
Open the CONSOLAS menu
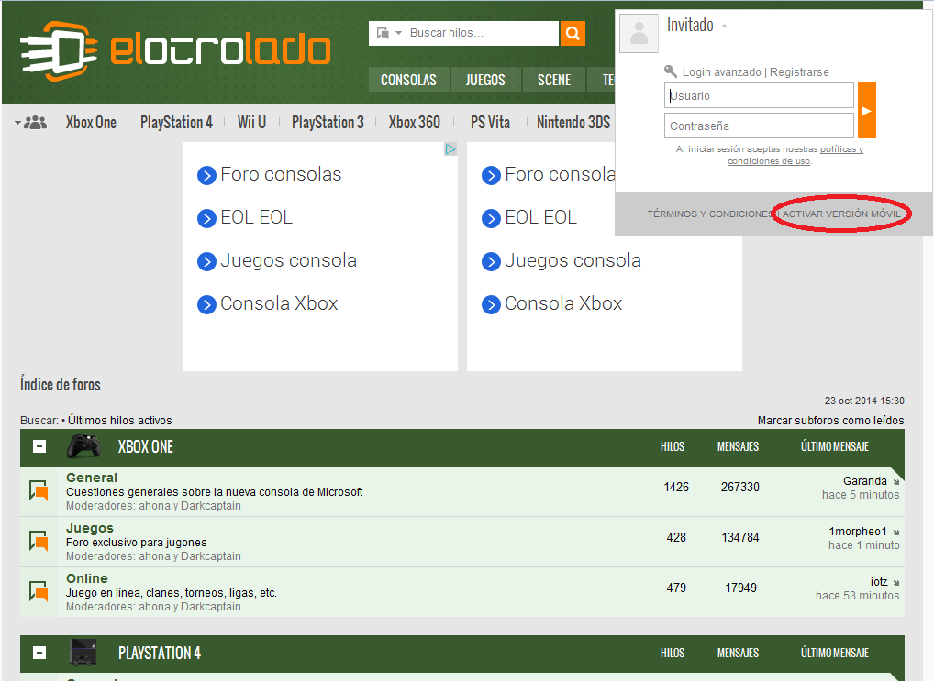[408, 80]
